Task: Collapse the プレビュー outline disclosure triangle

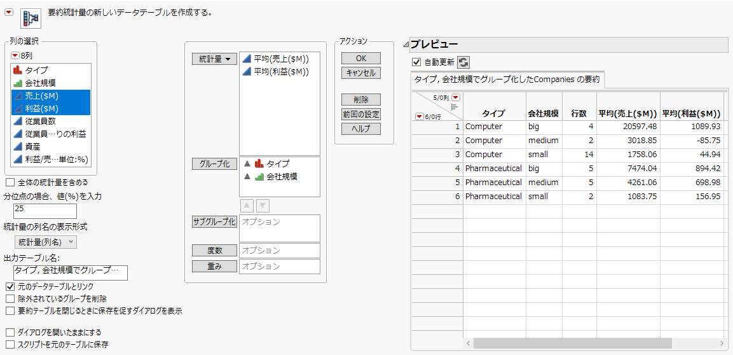Action: coord(406,45)
